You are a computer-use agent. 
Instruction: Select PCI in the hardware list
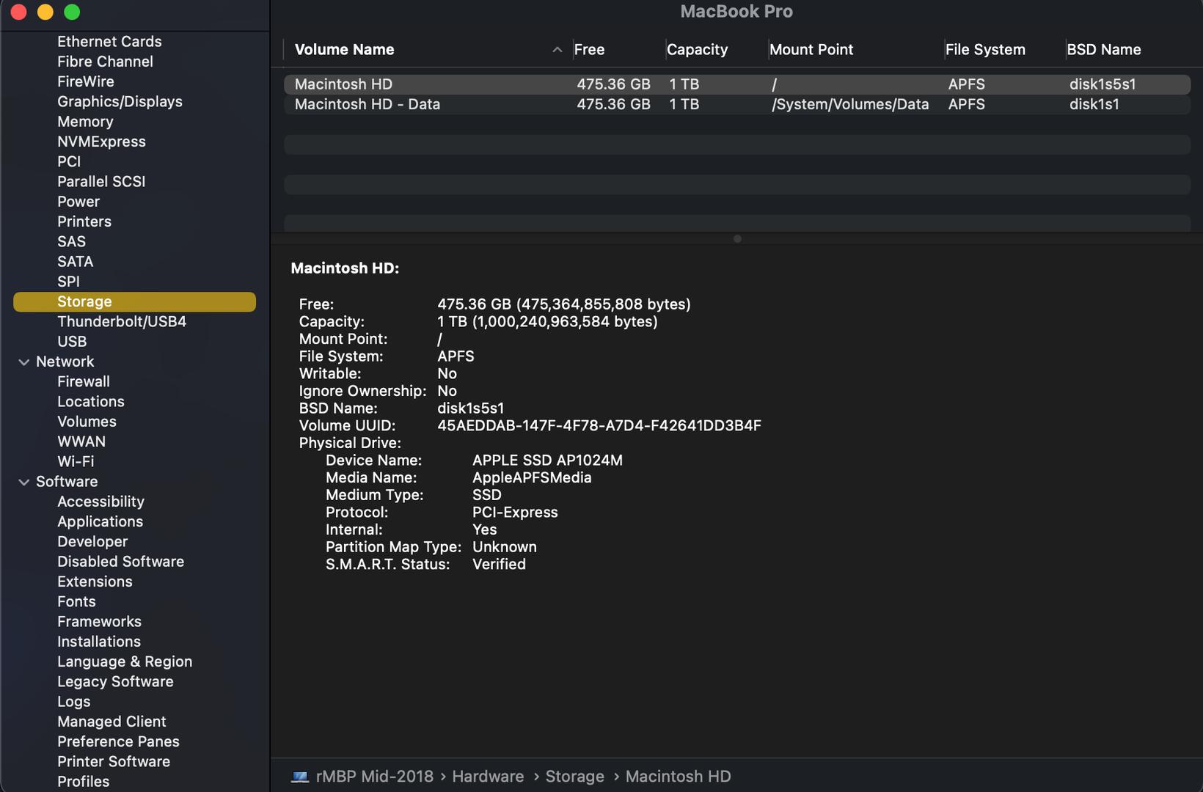(69, 161)
